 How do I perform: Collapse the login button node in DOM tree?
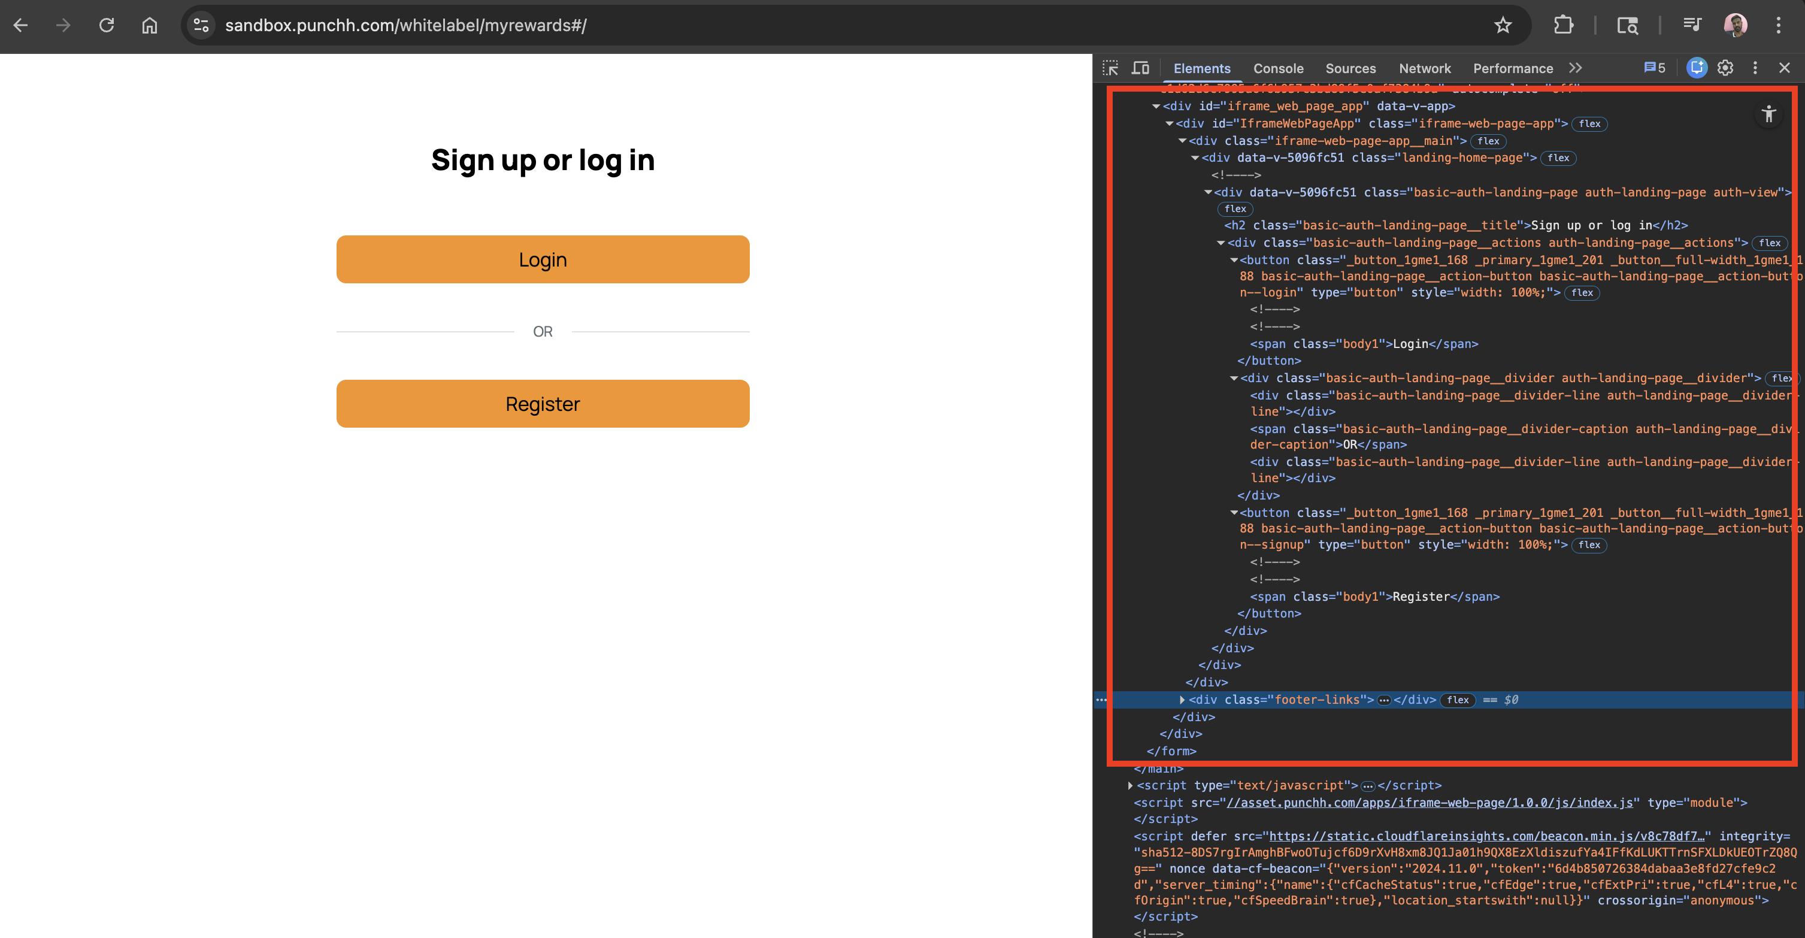click(x=1234, y=260)
